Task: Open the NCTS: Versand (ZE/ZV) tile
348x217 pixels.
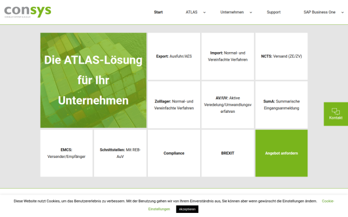Action: (281, 57)
